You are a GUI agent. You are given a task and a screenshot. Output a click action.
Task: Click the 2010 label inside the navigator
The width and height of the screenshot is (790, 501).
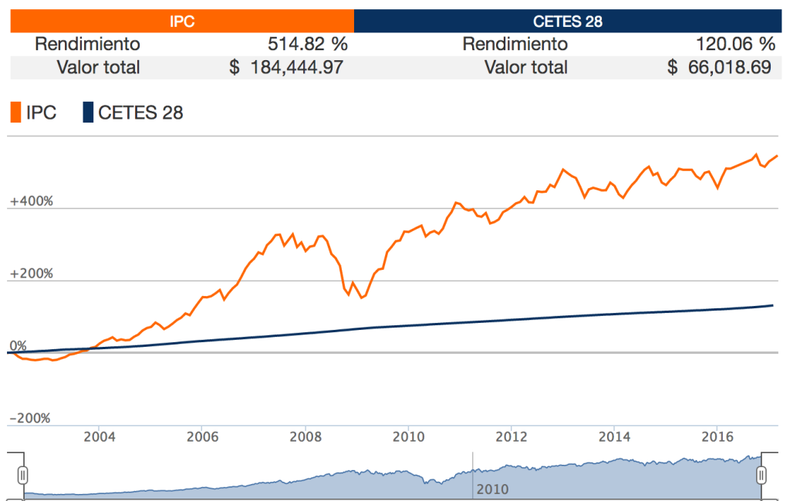point(492,489)
